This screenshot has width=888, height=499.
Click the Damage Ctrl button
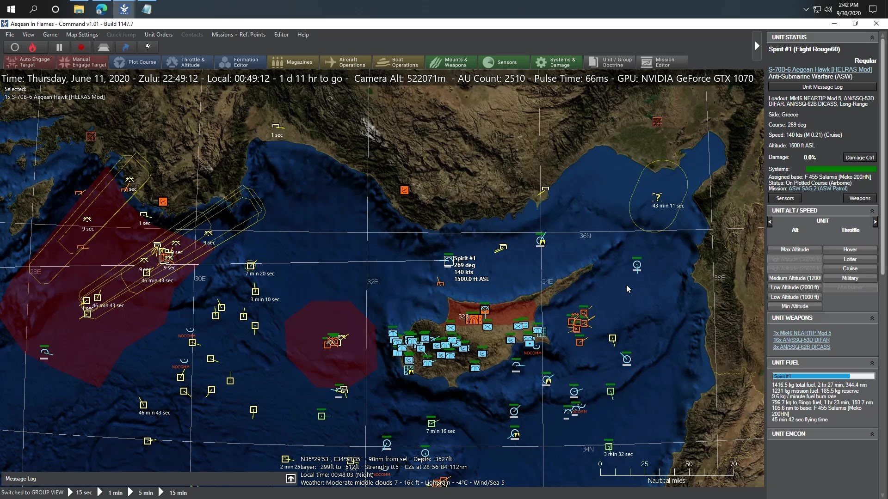tap(860, 158)
